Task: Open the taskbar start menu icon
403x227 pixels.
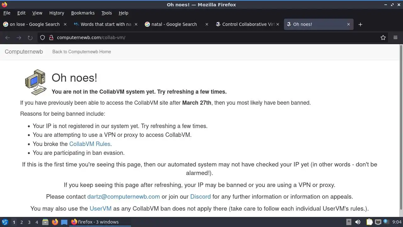Action: pos(5,222)
